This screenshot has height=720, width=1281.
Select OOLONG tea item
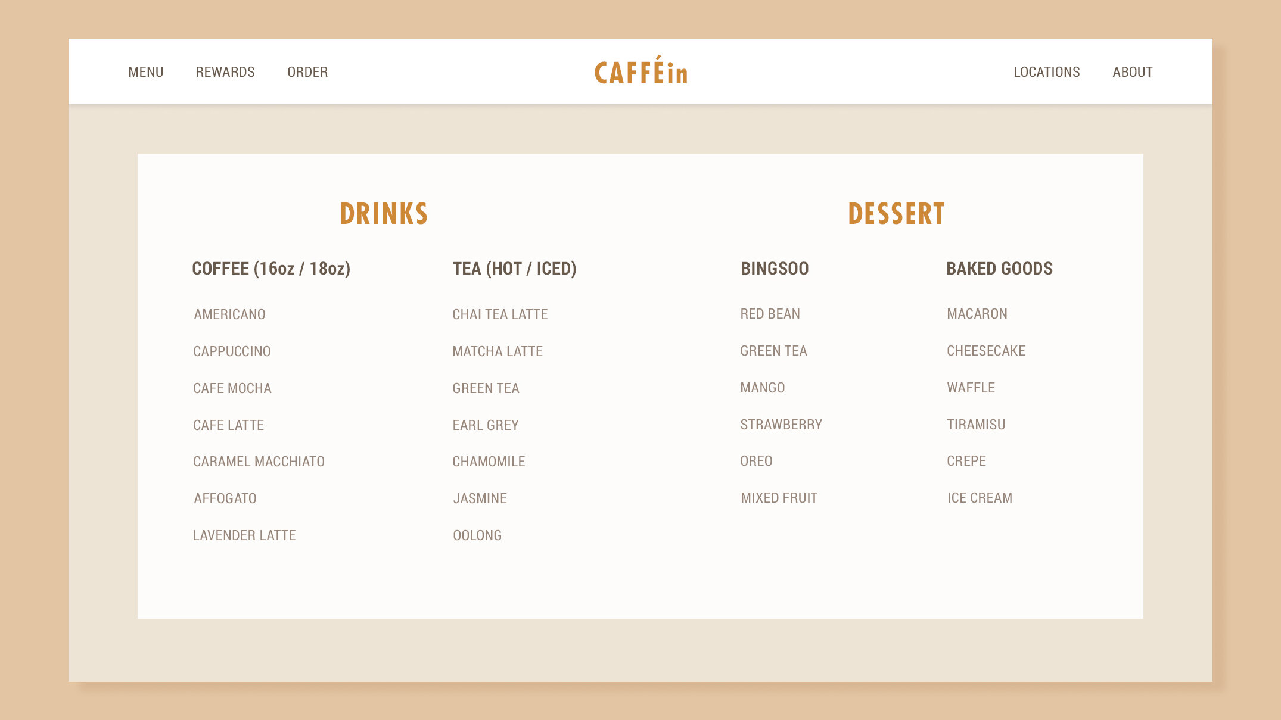[x=477, y=535]
